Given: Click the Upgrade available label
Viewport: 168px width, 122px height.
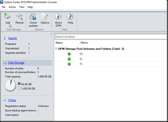Looking at the screenshot, I should (x=15, y=53).
